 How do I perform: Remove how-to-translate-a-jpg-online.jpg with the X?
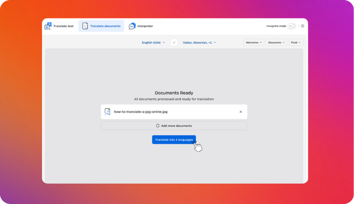click(240, 112)
